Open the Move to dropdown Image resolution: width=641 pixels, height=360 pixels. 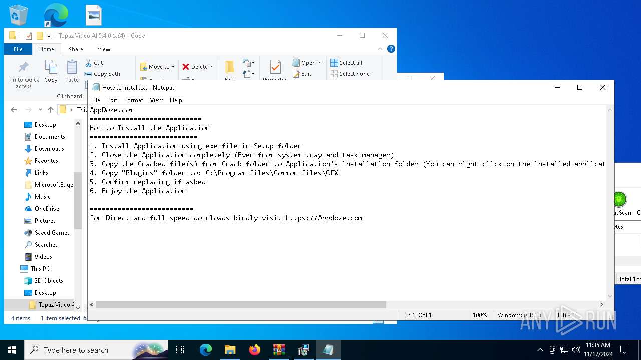click(157, 67)
